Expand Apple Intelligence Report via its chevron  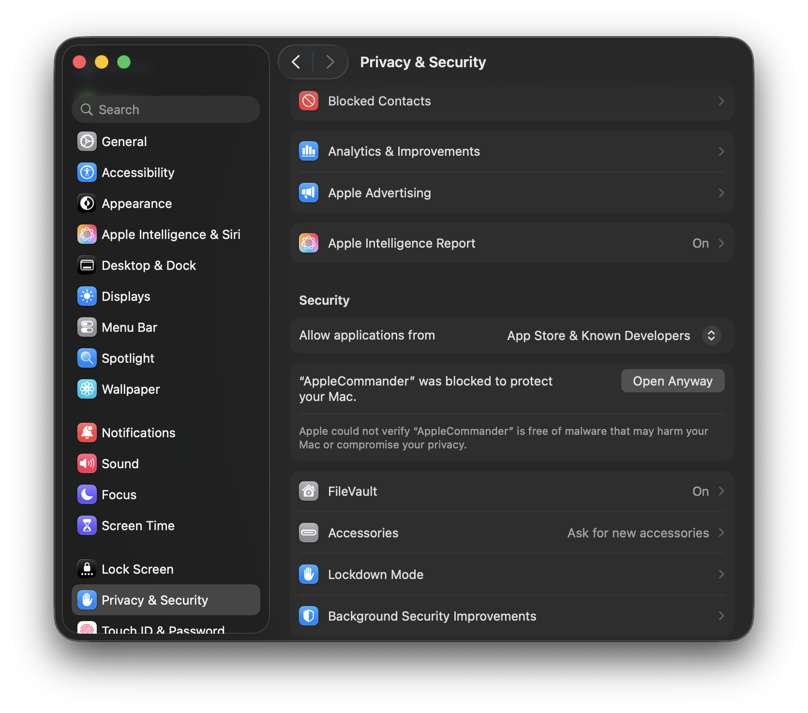[721, 243]
